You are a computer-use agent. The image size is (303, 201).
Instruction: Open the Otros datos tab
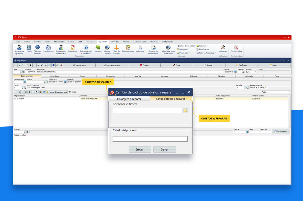pos(55,76)
